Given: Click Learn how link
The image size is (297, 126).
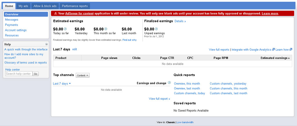Looking at the screenshot, I should [282, 50].
